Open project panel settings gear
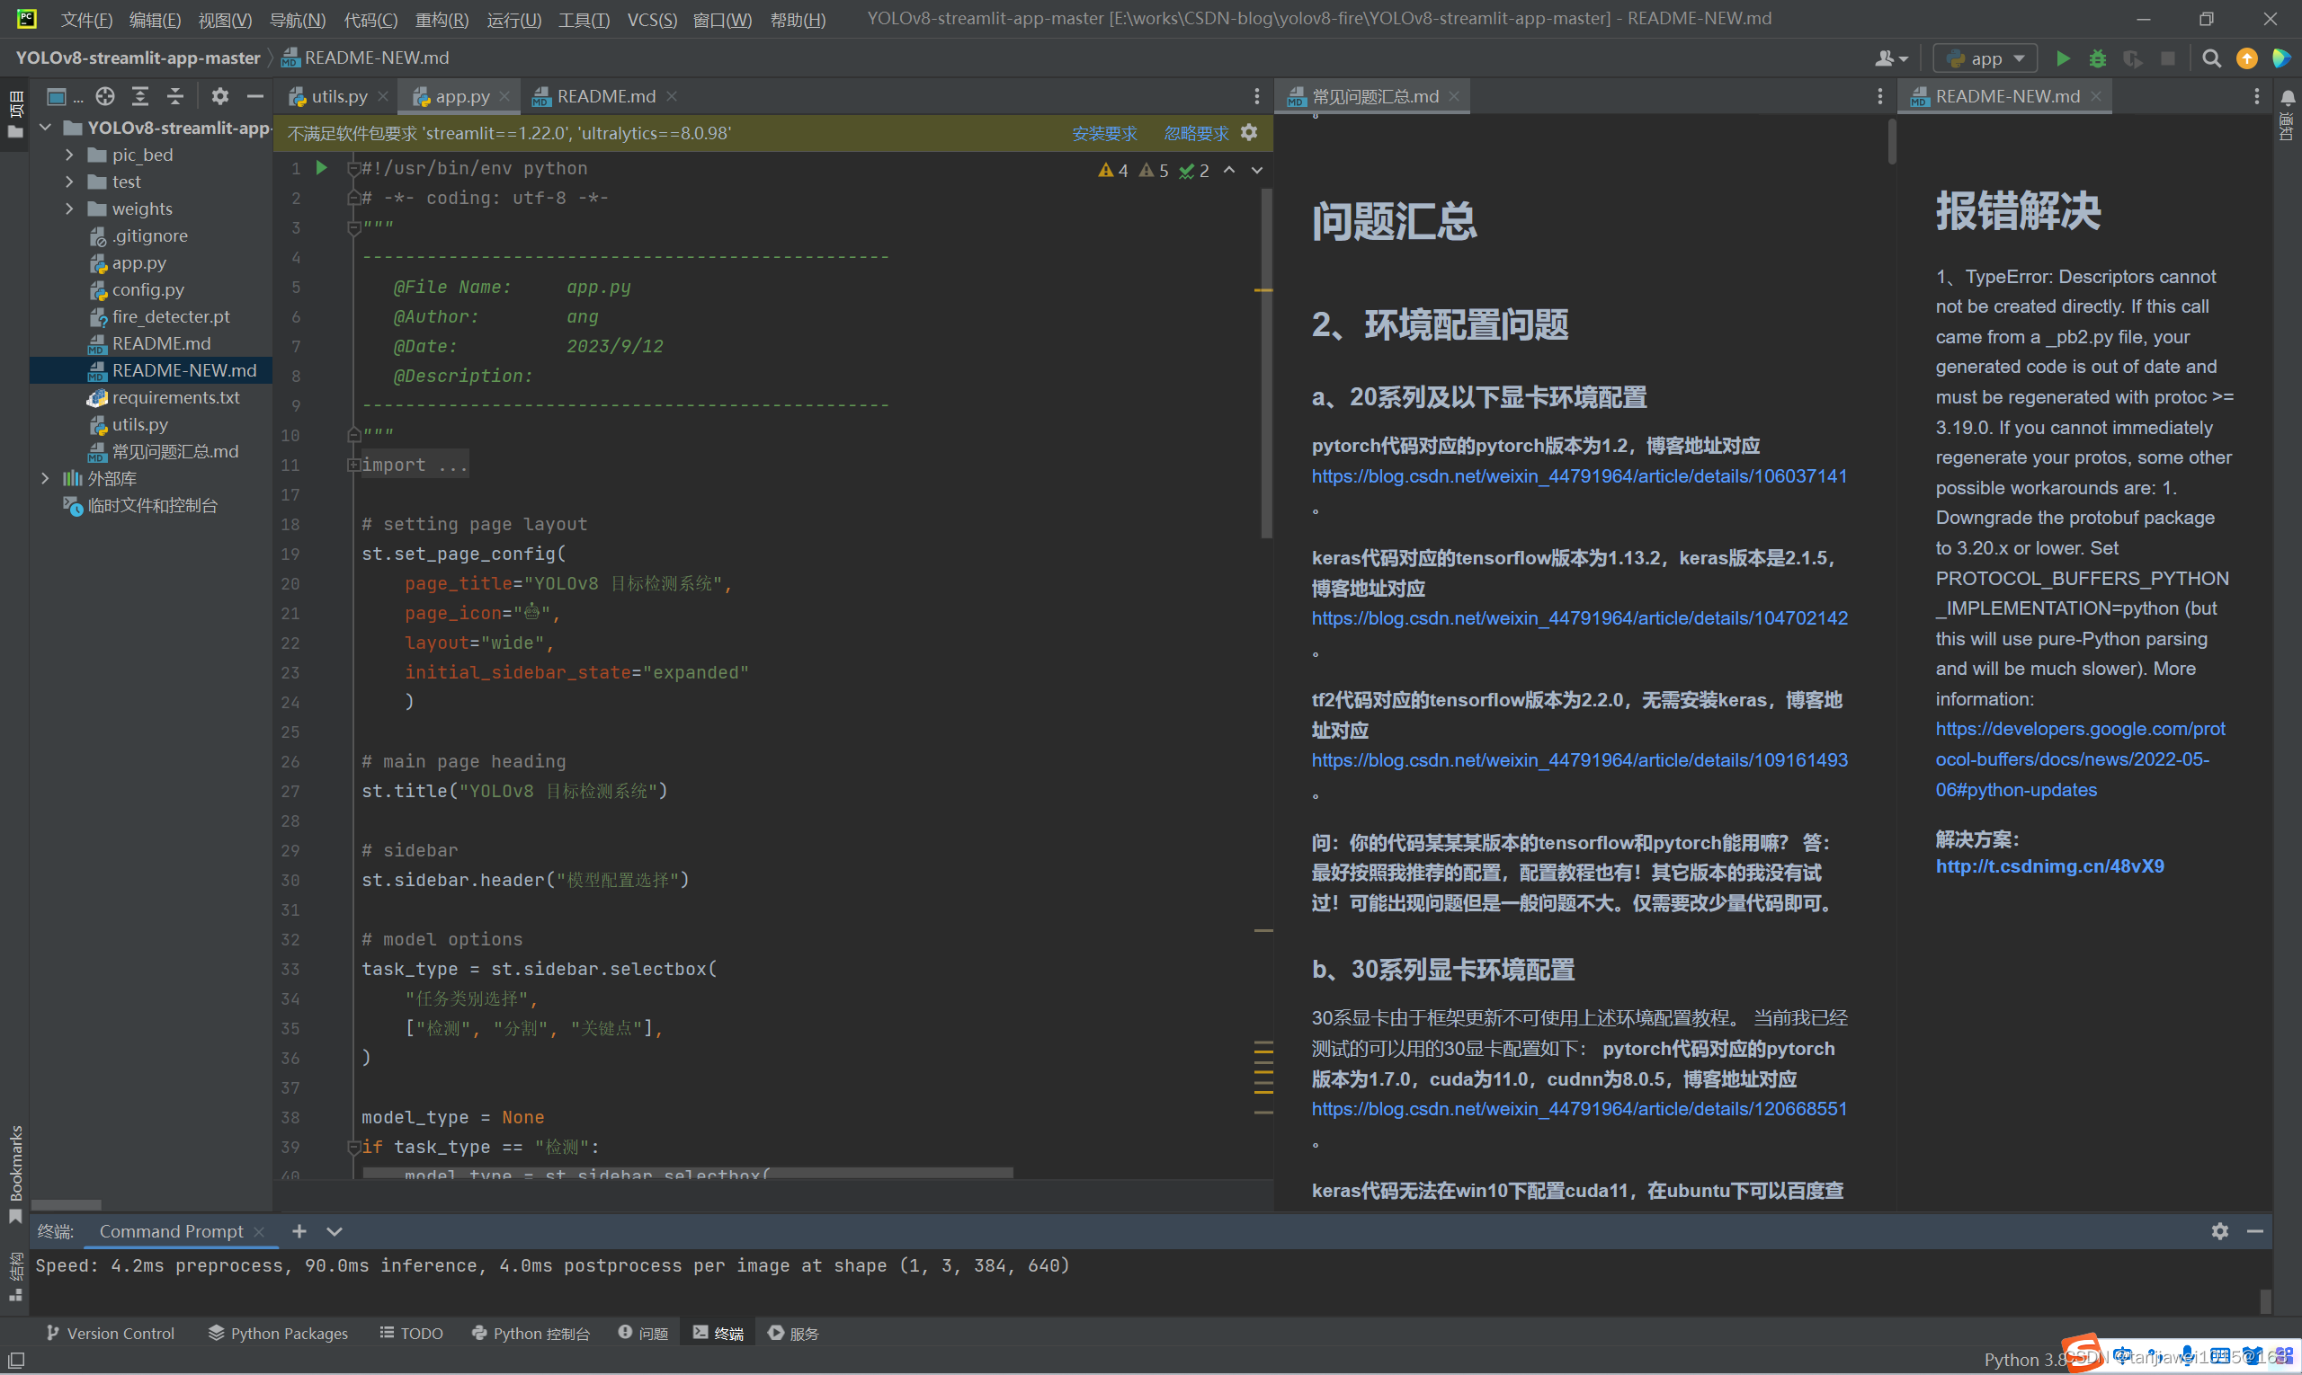 [219, 96]
